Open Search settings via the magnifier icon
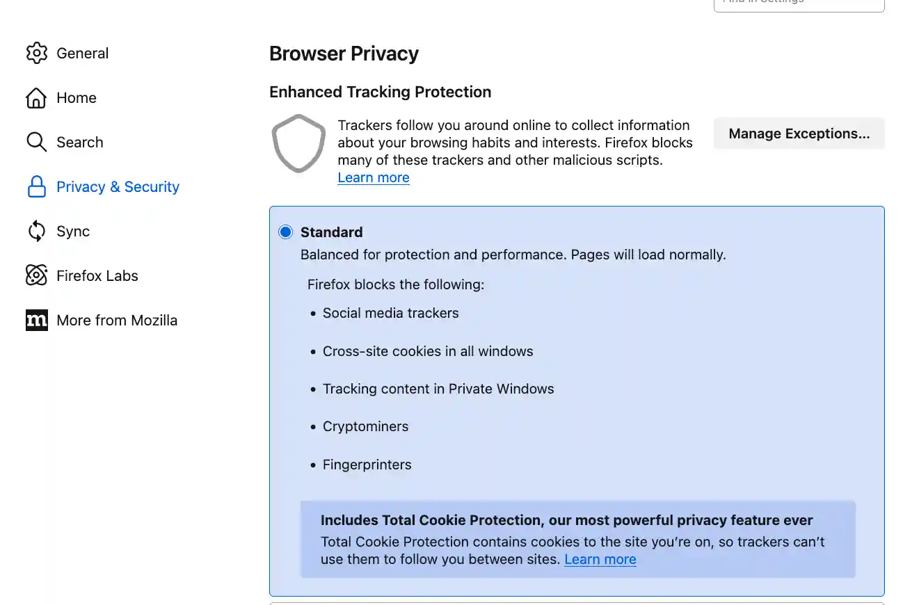 tap(36, 142)
